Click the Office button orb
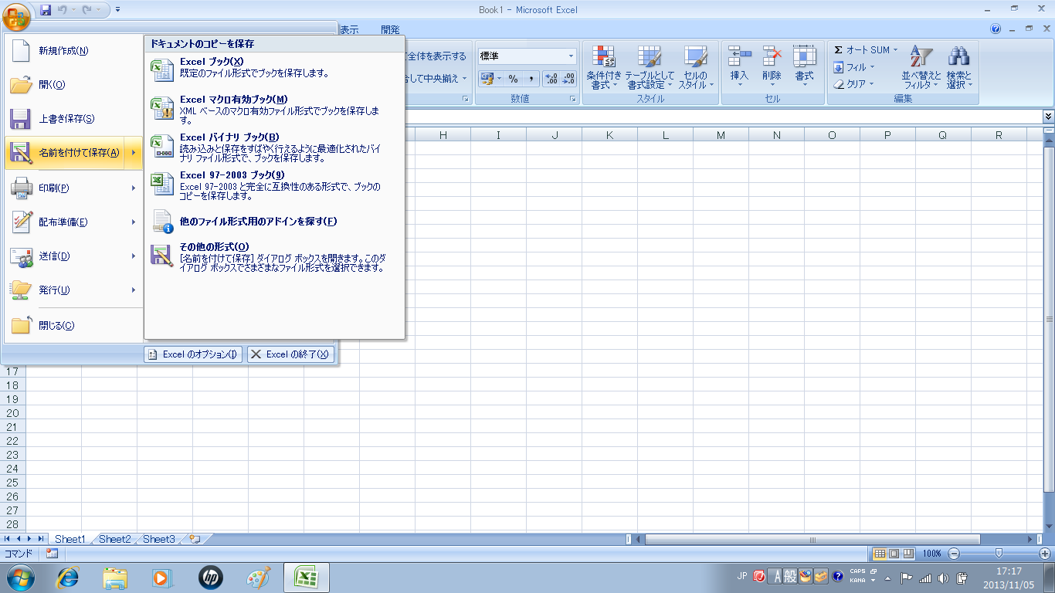 (16, 14)
